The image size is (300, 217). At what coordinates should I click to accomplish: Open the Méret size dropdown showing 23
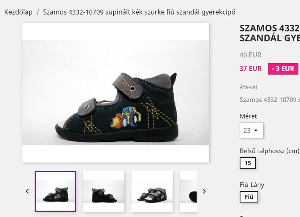tap(251, 130)
